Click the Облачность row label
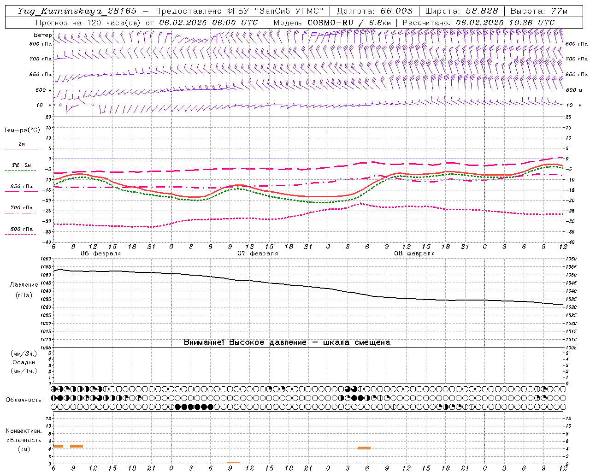Image resolution: width=590 pixels, height=472 pixels. pos(24,400)
